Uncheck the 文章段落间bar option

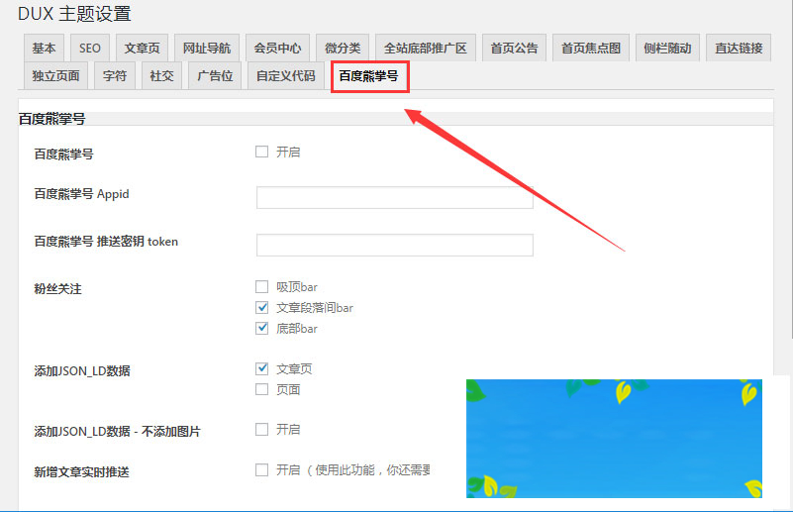[x=262, y=308]
